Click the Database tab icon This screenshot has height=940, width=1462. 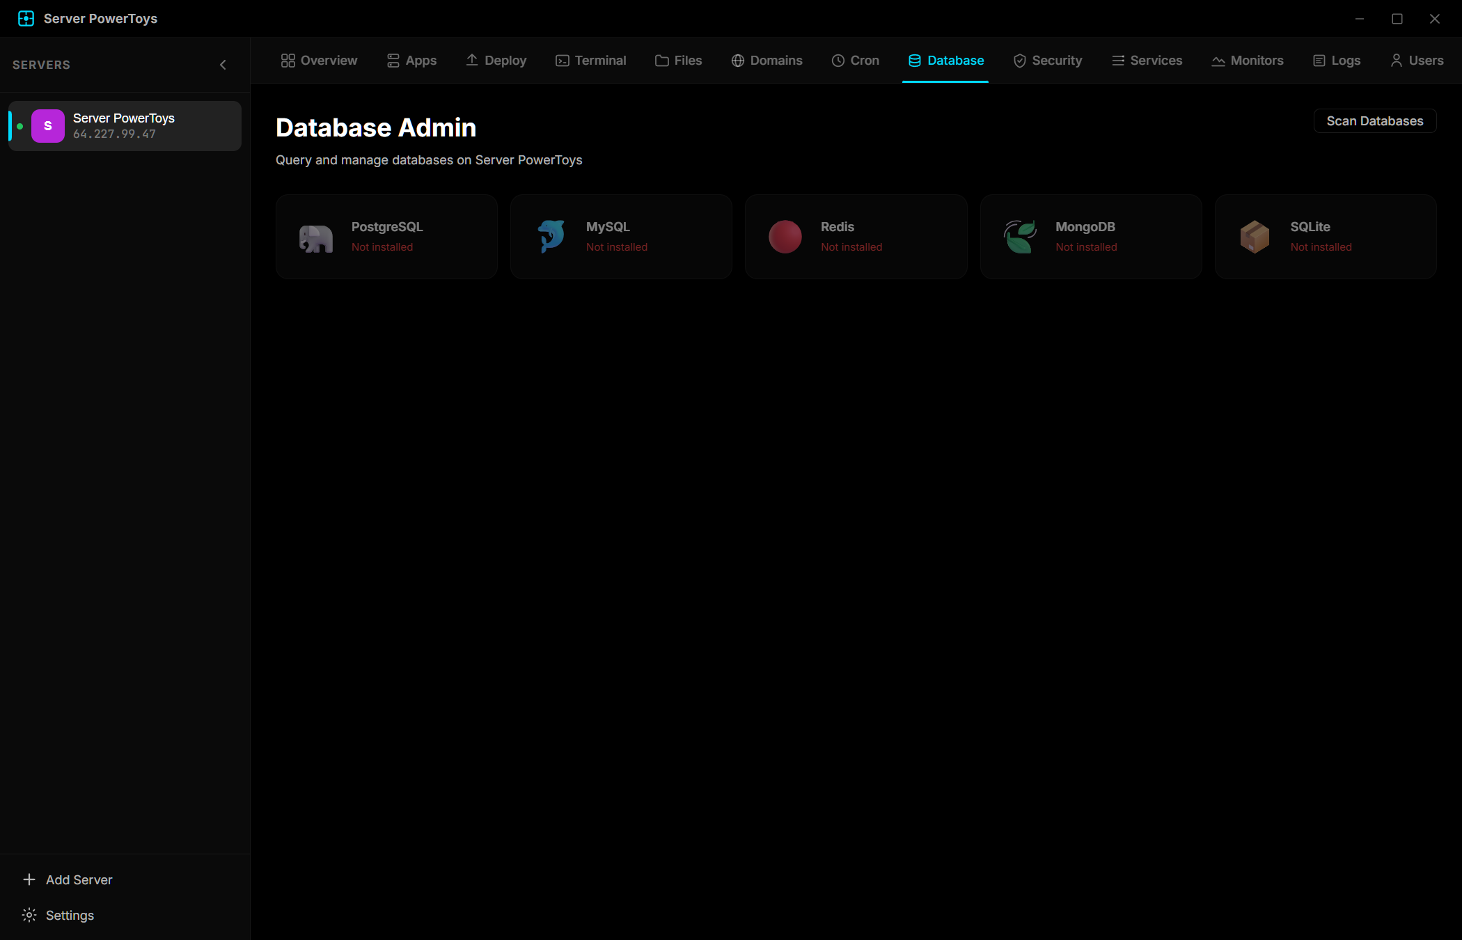click(x=913, y=61)
